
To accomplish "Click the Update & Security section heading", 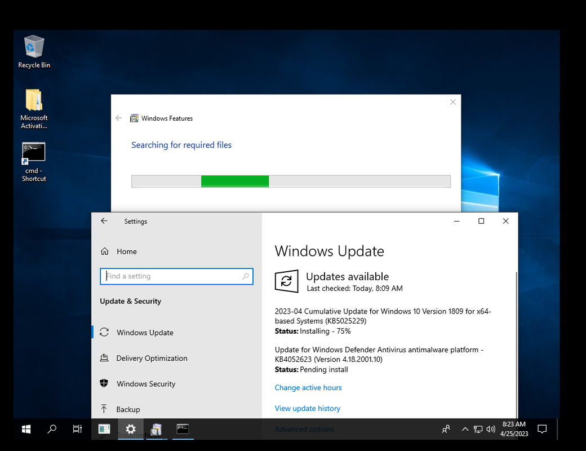I will (130, 302).
